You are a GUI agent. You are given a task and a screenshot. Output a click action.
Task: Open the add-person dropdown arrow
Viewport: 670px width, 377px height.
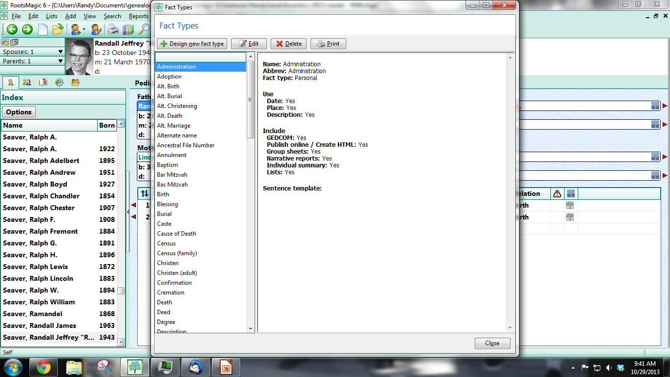pos(84,29)
